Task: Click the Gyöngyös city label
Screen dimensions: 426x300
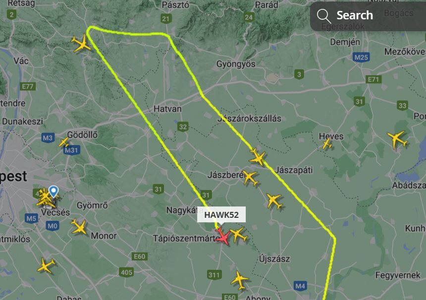Action: point(236,64)
